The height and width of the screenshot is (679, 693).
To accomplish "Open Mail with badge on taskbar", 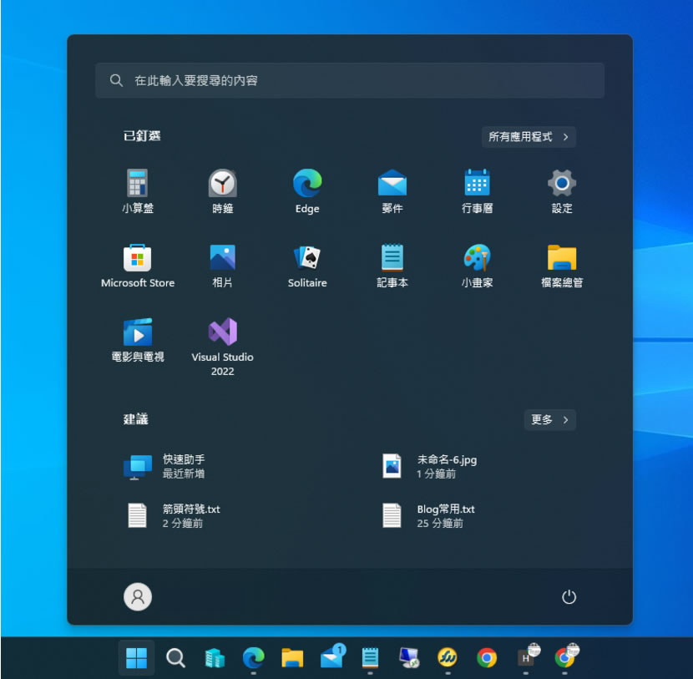I will (332, 656).
